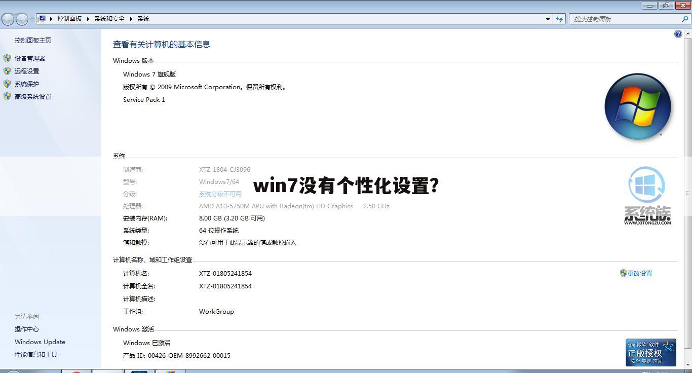Click computer name value beside 计算机全名:

pos(225,286)
